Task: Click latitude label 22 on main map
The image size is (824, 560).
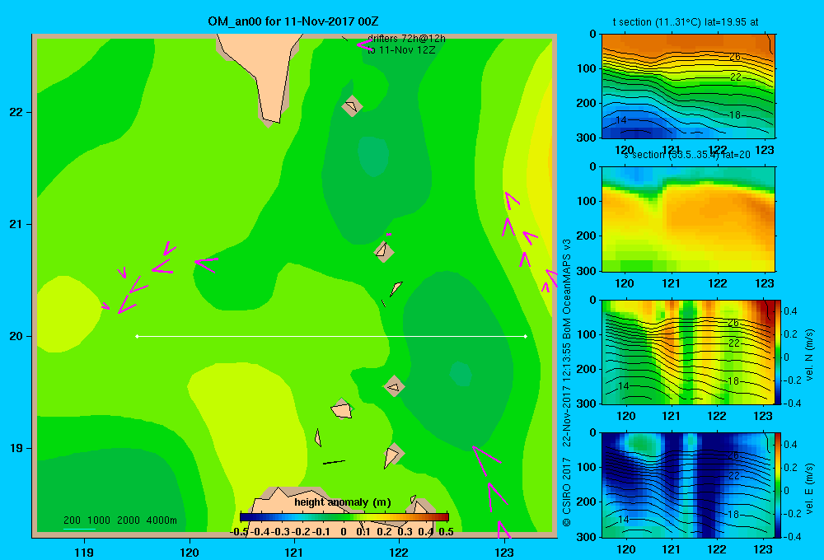Action: tap(16, 113)
